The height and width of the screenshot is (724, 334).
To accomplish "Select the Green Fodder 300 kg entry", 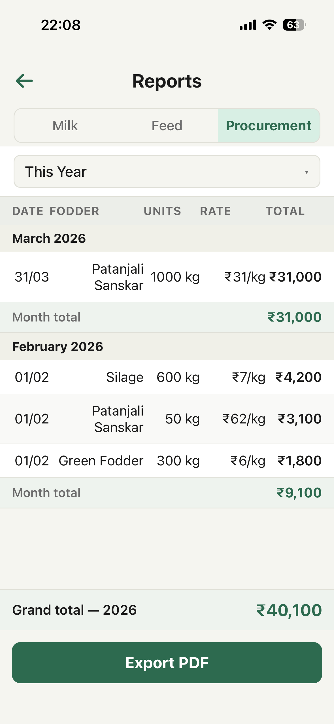I will tap(167, 461).
